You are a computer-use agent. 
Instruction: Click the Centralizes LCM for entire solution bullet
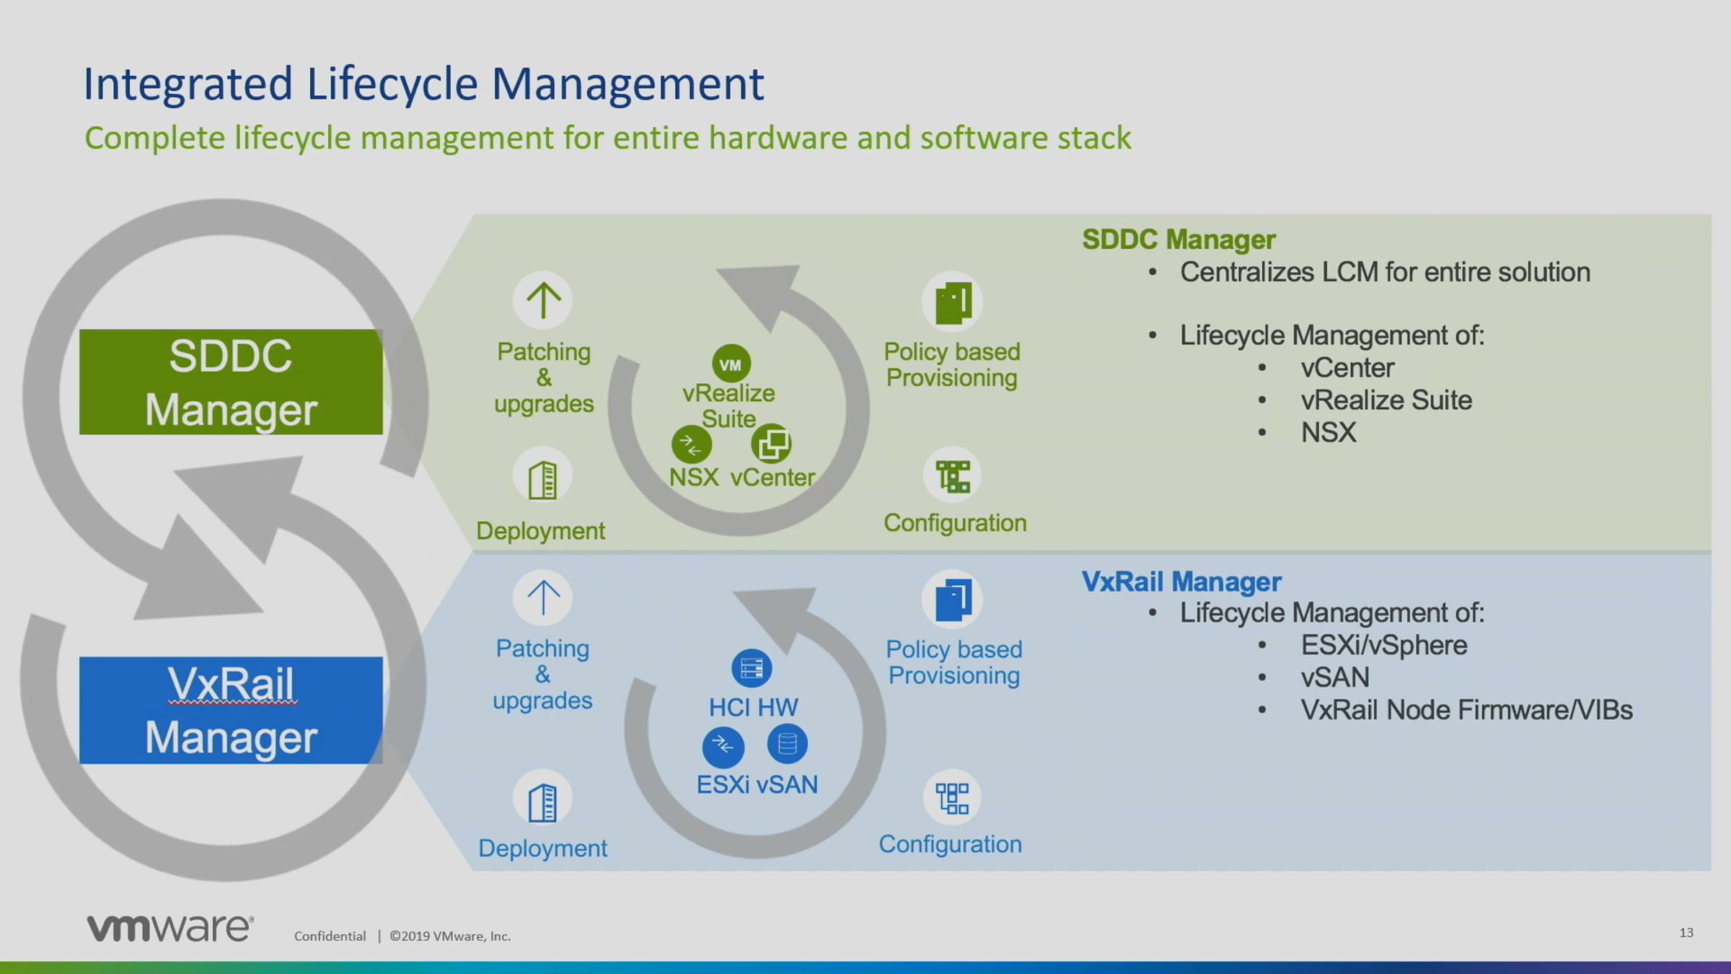[1384, 272]
